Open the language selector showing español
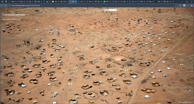This screenshot has height=104, width=194. tap(110, 10)
